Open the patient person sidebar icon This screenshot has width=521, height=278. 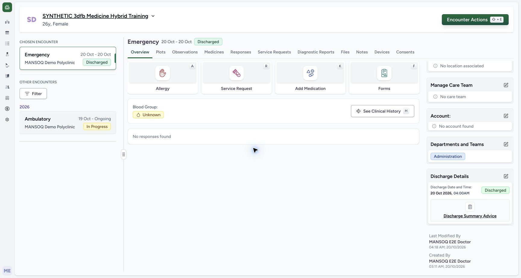[7, 54]
